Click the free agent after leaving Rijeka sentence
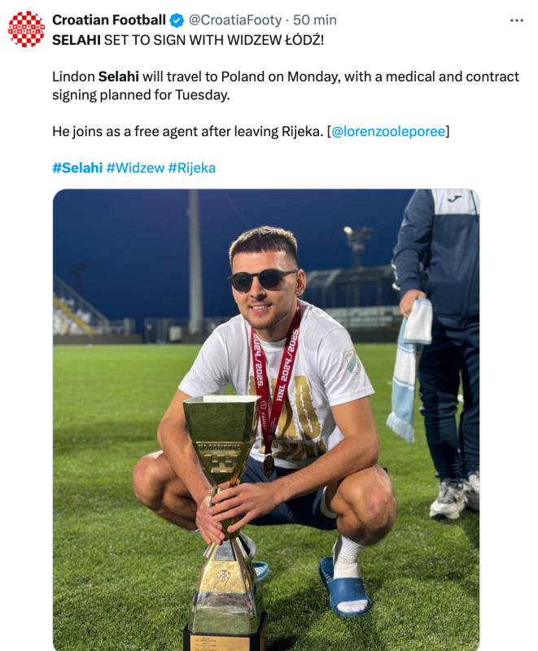Image resolution: width=538 pixels, height=651 pixels. coord(188,132)
